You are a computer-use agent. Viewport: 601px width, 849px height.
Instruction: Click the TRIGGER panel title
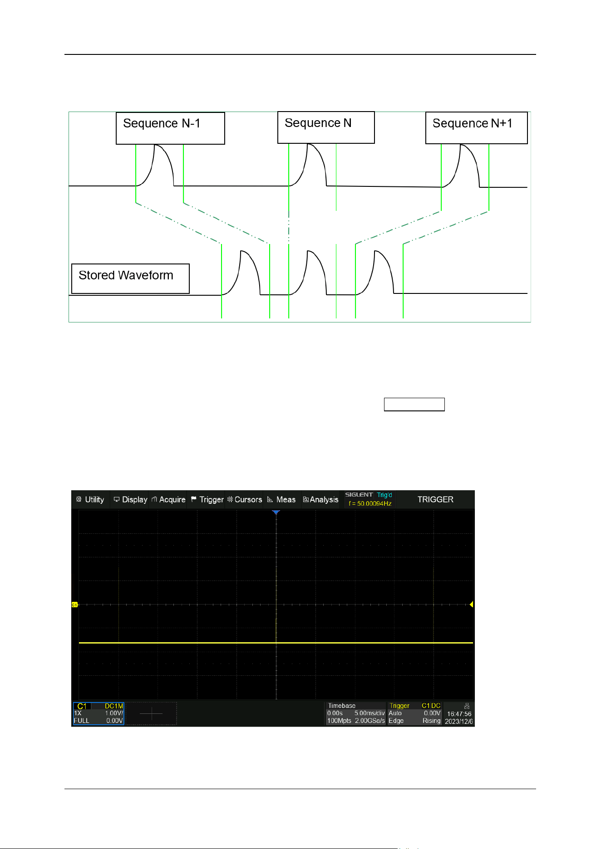435,499
